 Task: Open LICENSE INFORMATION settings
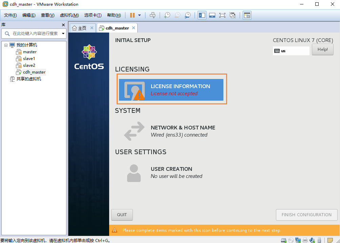tap(171, 90)
